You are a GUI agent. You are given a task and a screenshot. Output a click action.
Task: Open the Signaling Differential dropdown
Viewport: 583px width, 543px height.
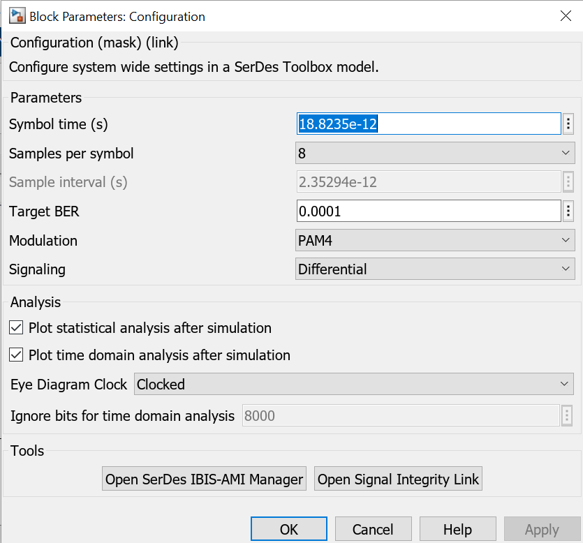point(435,269)
